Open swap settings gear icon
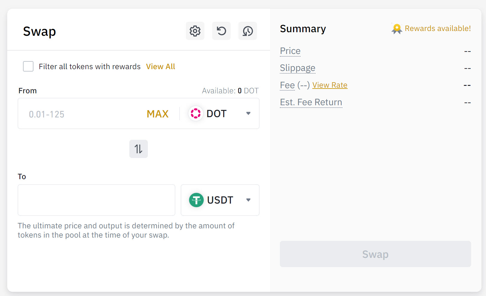The width and height of the screenshot is (486, 296). (x=195, y=31)
